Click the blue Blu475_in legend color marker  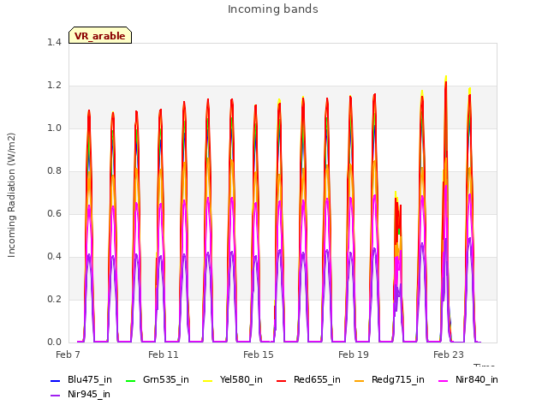[56, 380]
